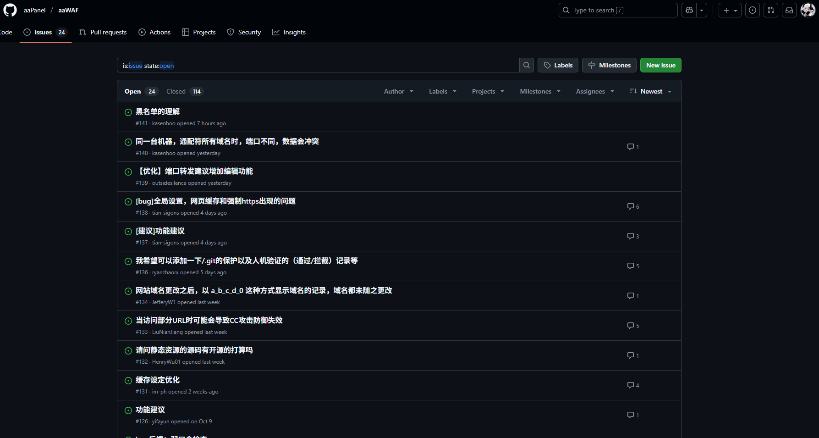Screen dimensions: 819x438
Task: Open your profile avatar menu
Action: 808,10
